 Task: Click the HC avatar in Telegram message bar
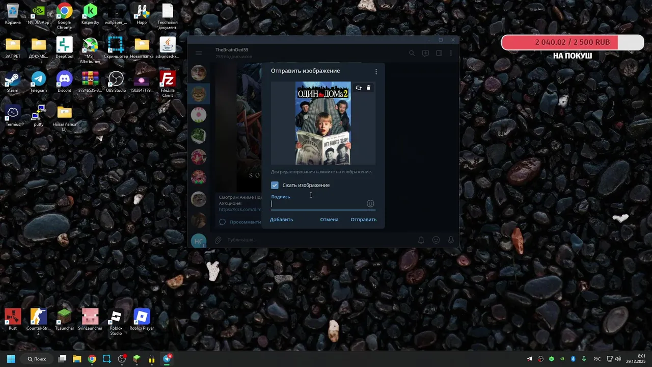198,241
